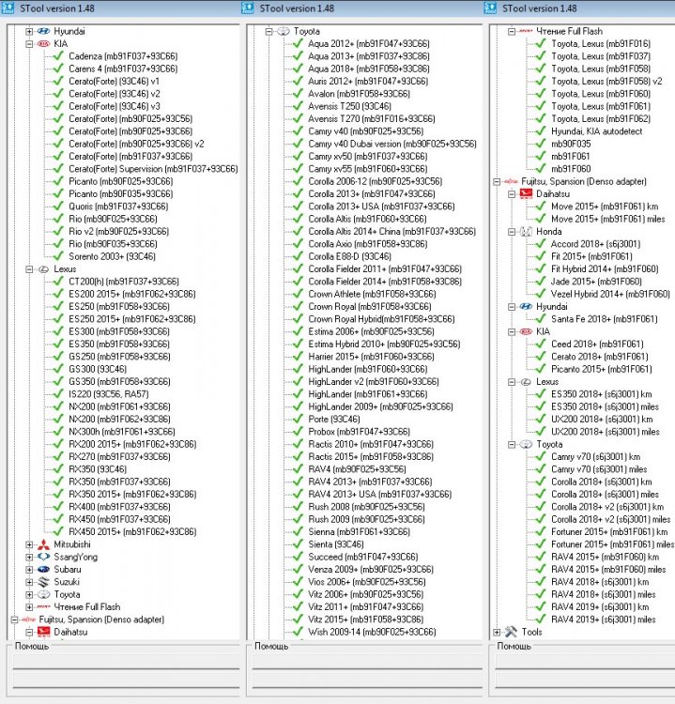Collapse the Lexus node listing CT200(h)
Screen dimensions: 675x704
click(x=29, y=269)
